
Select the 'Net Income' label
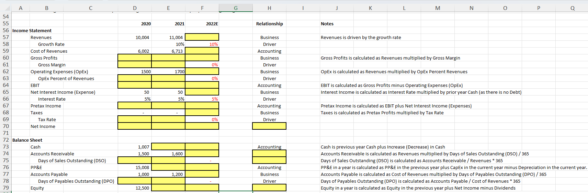(x=43, y=126)
